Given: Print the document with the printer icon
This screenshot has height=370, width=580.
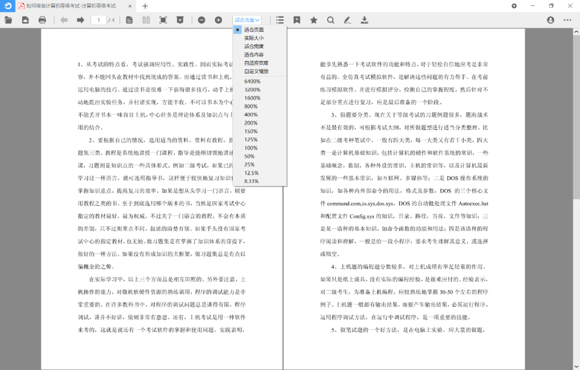Looking at the screenshot, I should 42,20.
